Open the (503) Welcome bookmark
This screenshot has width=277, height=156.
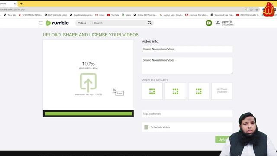click(248, 15)
